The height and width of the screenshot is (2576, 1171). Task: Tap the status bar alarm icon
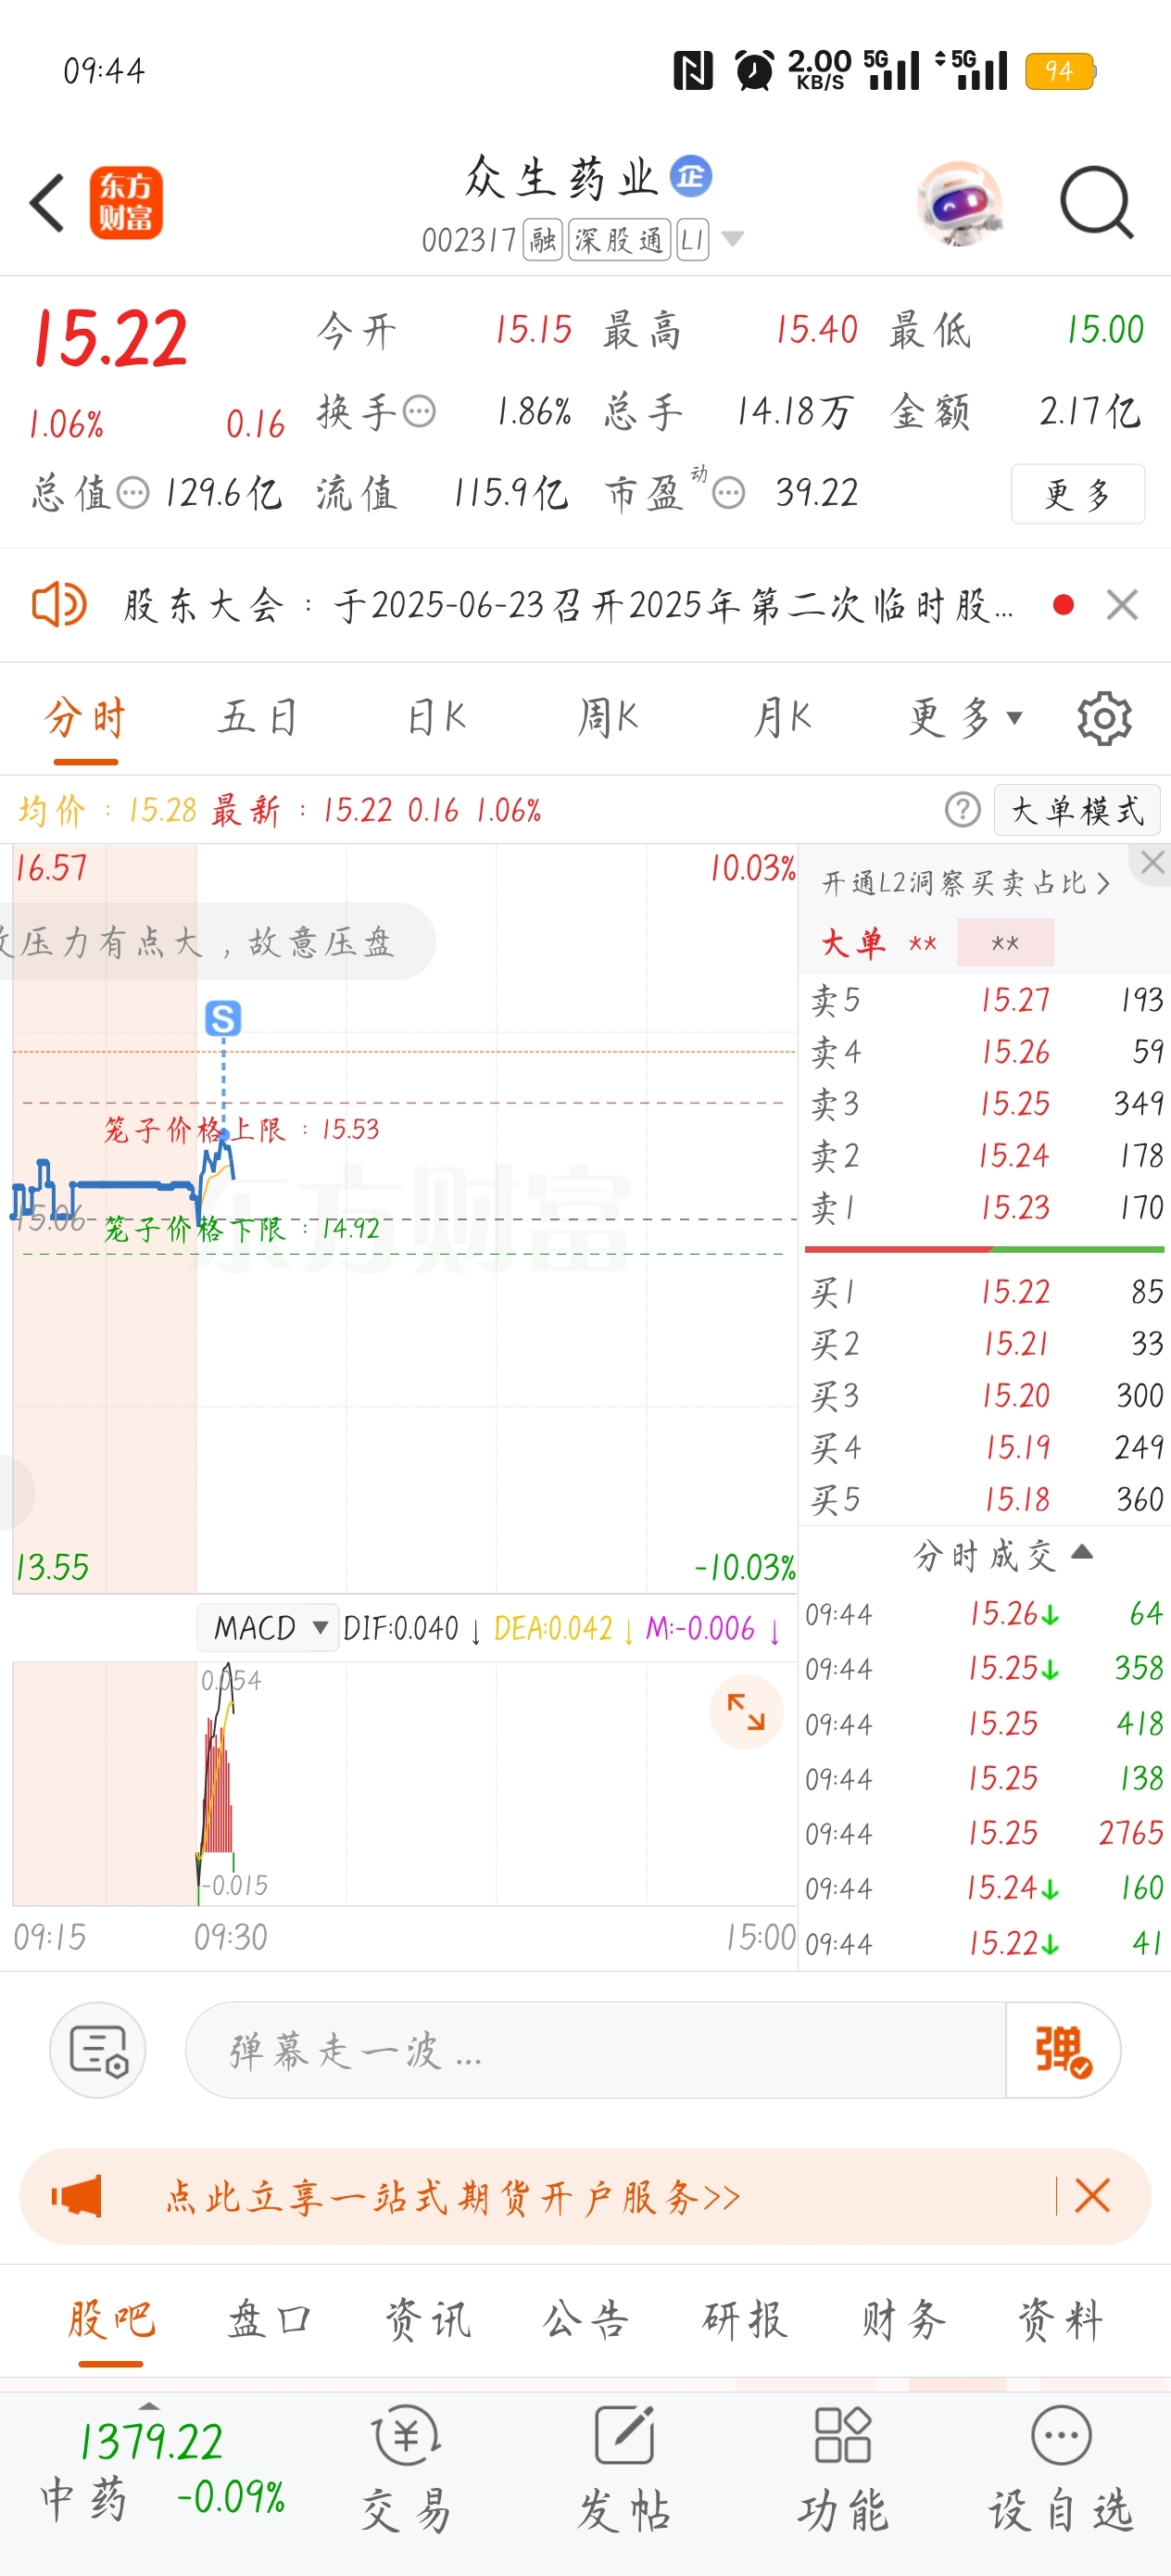(x=754, y=71)
